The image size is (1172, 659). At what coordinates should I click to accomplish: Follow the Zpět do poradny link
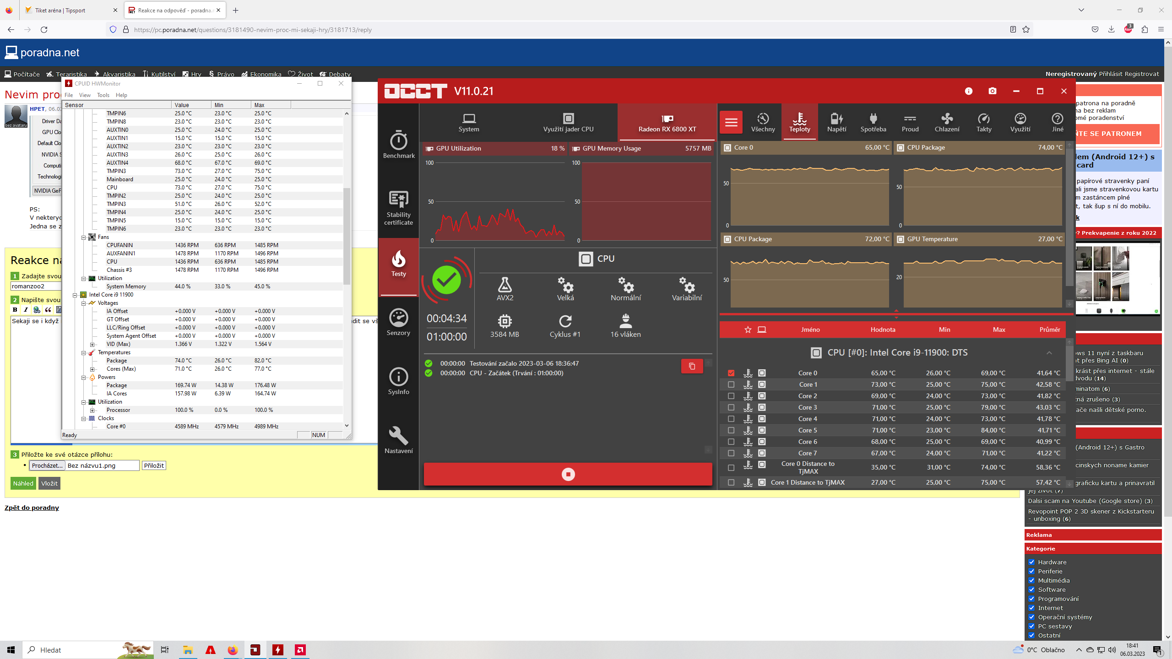coord(32,508)
